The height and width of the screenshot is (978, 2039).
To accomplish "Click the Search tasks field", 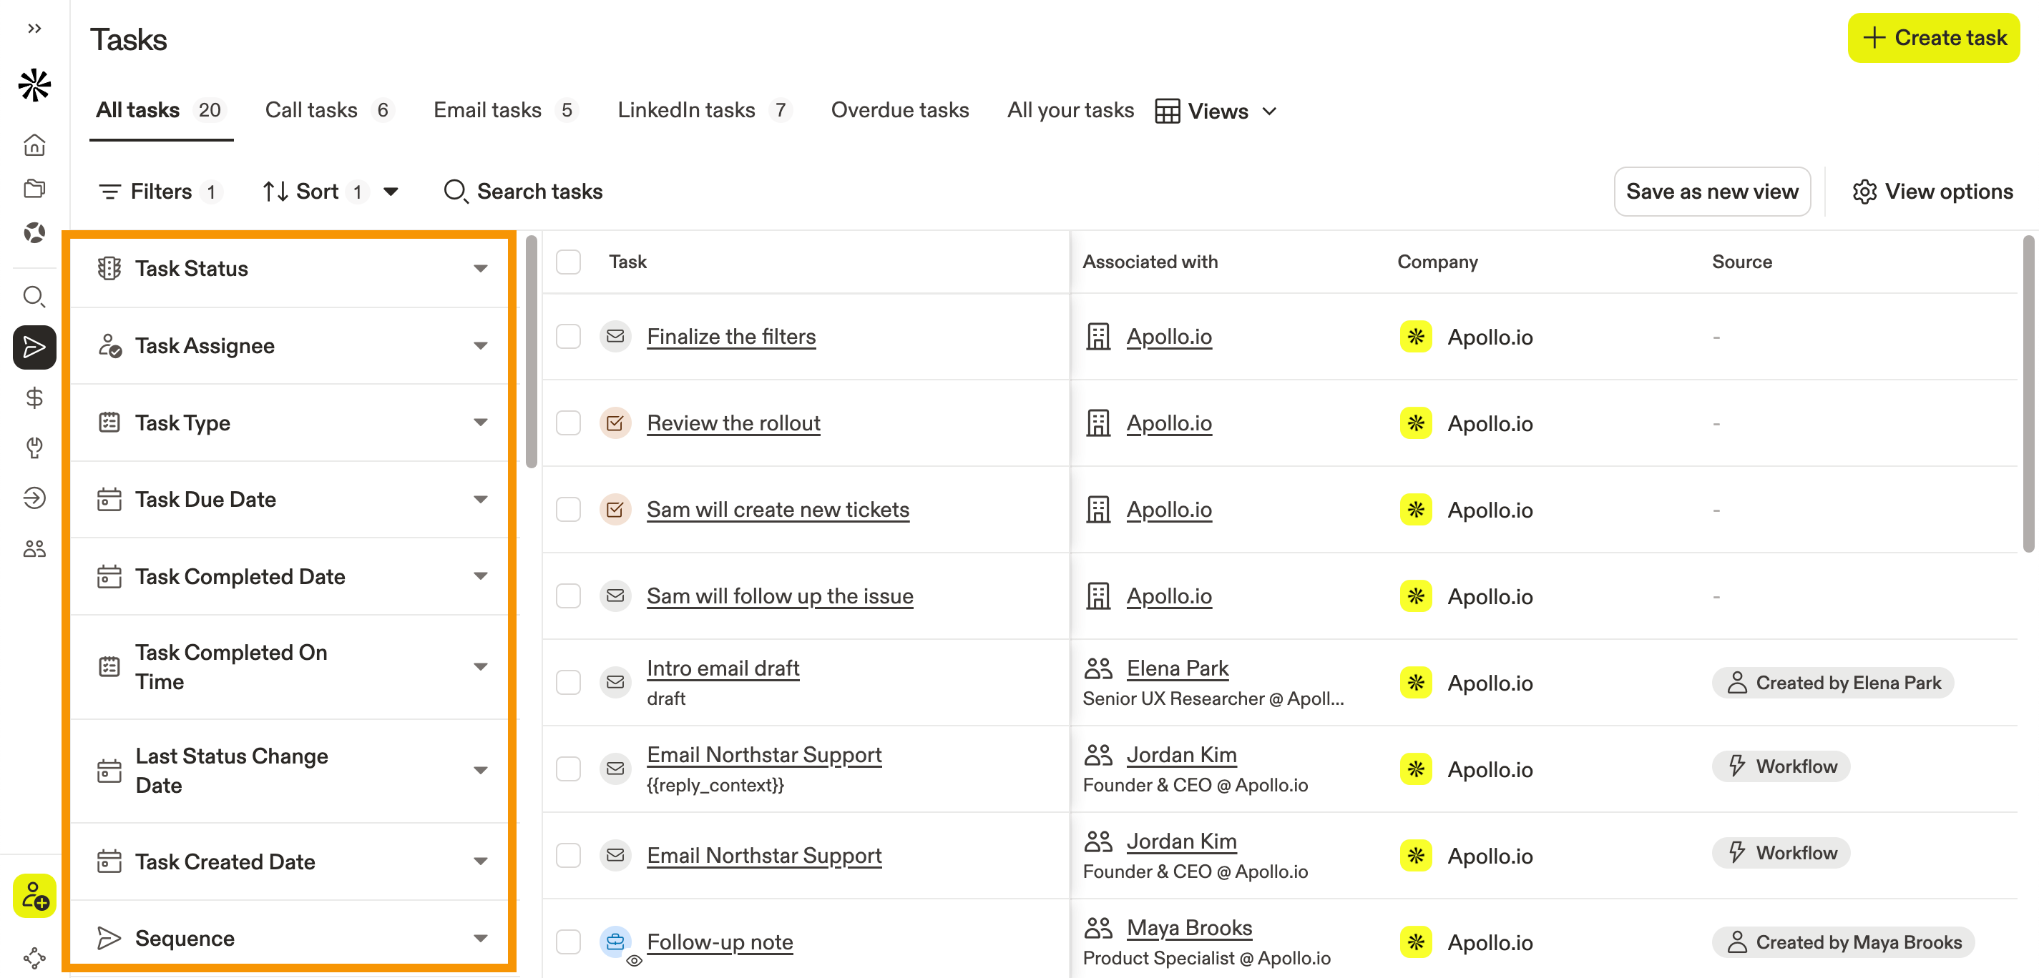I will point(539,192).
